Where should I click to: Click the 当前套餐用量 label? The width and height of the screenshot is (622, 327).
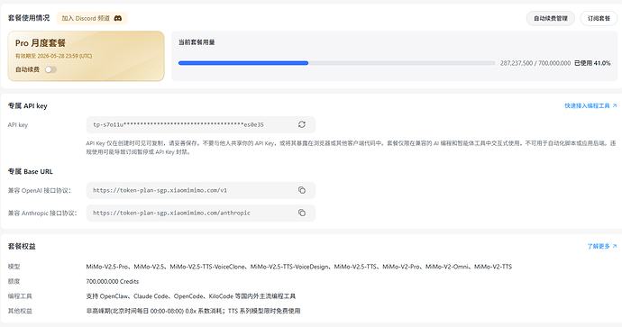click(197, 42)
